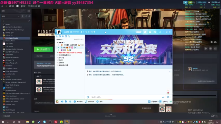Screen dimensions: 221x124
Task: Open Steam Community tab
Action: pyautogui.click(x=23, y=6)
